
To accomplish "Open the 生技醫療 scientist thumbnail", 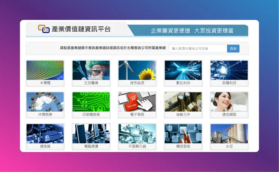I will [91, 70].
